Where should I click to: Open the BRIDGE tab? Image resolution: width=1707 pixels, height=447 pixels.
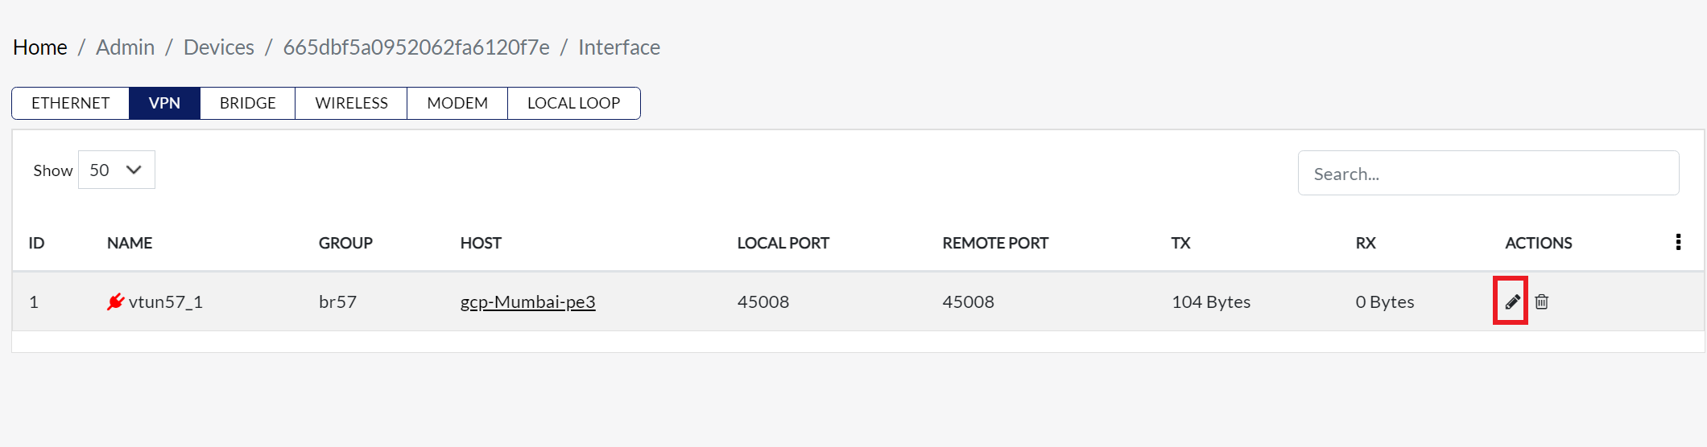(247, 103)
